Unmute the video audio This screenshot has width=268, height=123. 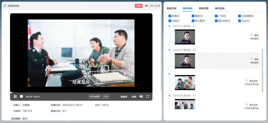click(x=141, y=96)
